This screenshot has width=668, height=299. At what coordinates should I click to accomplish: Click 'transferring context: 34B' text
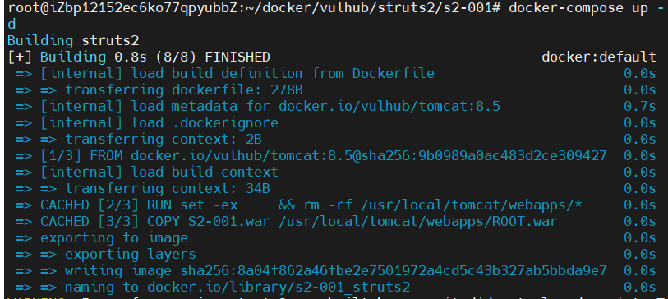click(168, 189)
